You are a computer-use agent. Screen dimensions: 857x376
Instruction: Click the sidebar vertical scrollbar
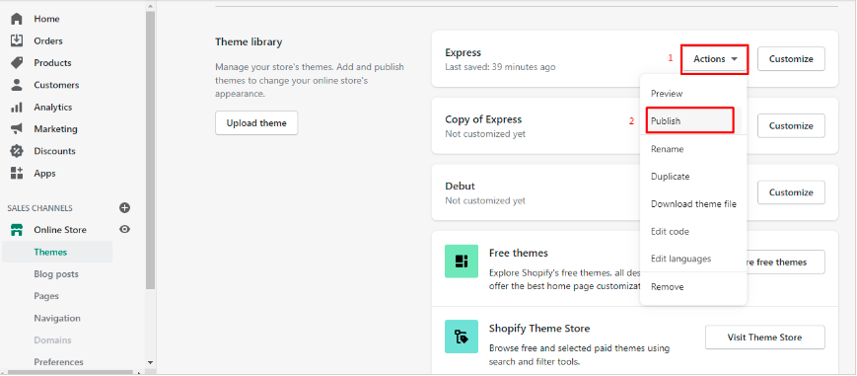pyautogui.click(x=151, y=151)
